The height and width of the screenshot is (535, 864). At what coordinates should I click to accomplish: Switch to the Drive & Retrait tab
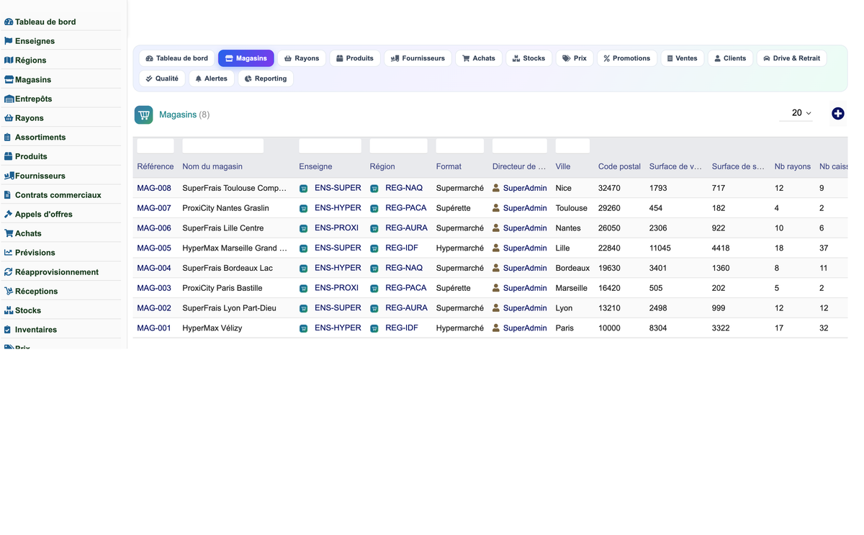pyautogui.click(x=791, y=58)
